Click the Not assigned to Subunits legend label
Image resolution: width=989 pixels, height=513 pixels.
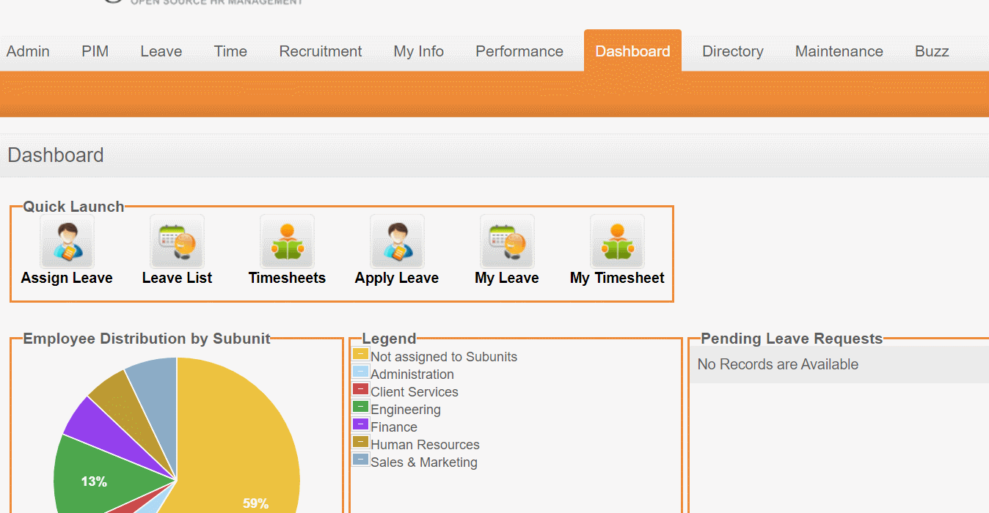click(444, 357)
